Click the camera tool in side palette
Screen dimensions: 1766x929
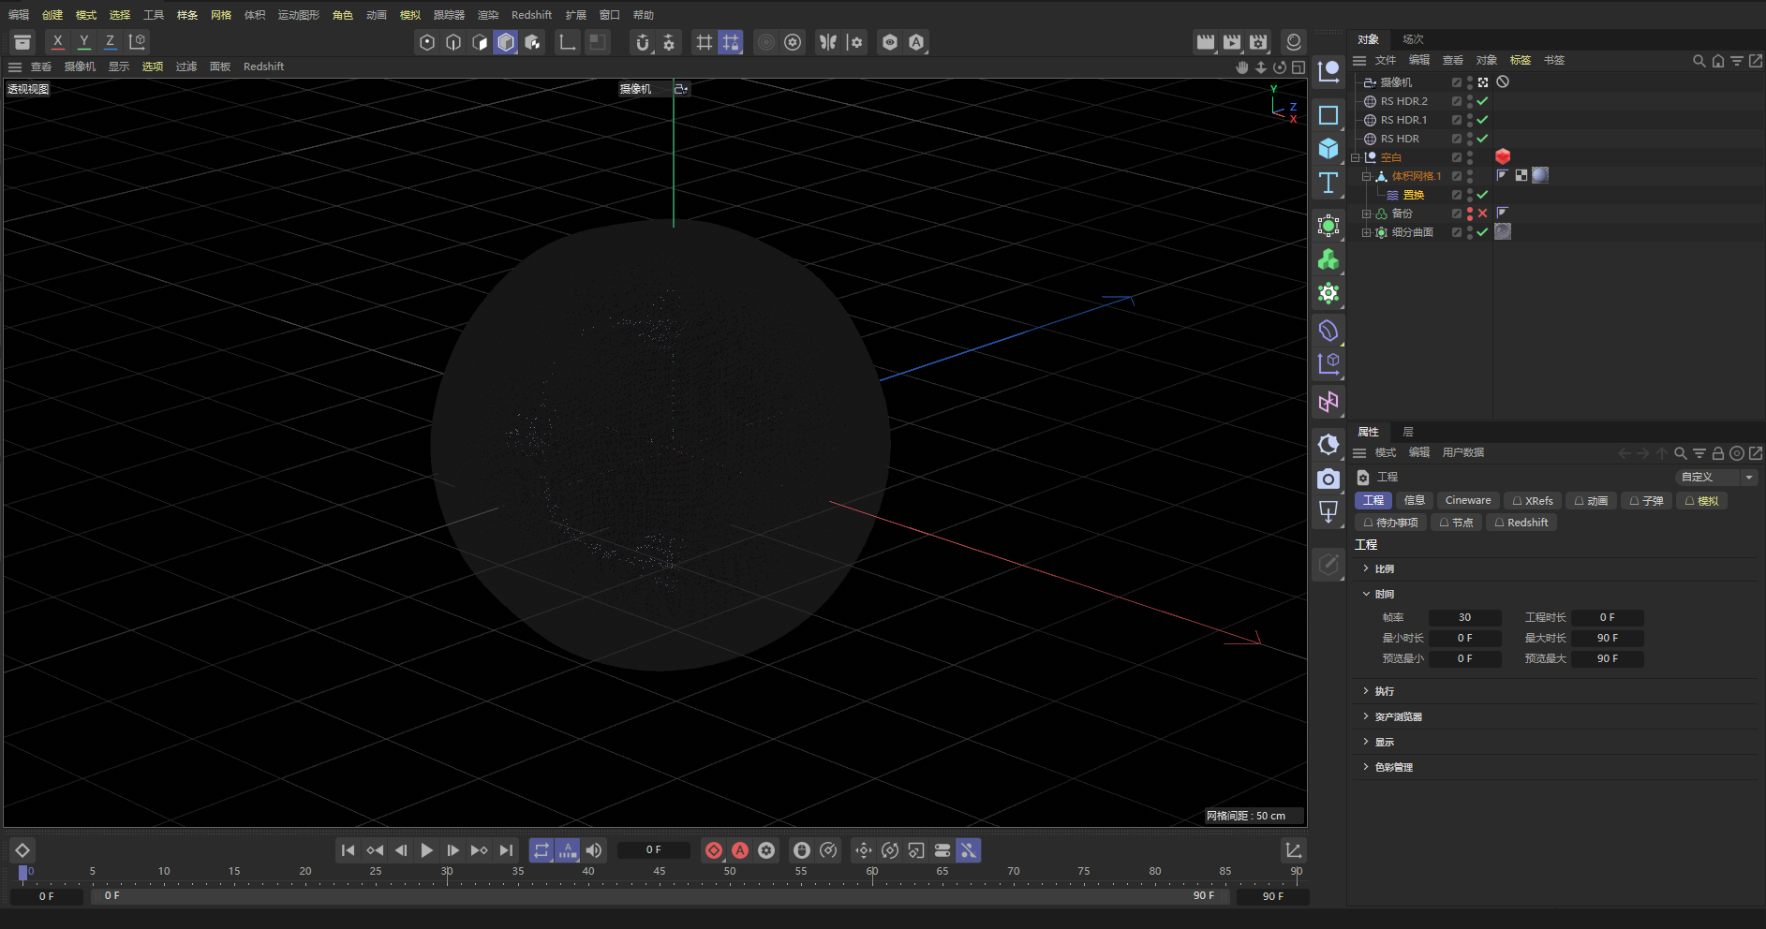pyautogui.click(x=1328, y=479)
